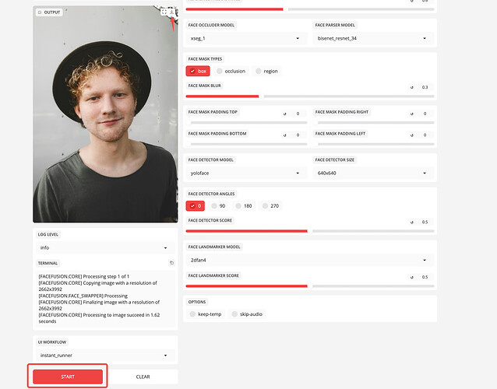Reset Face Mask Padding Top value
497x389 pixels.
[x=284, y=114]
